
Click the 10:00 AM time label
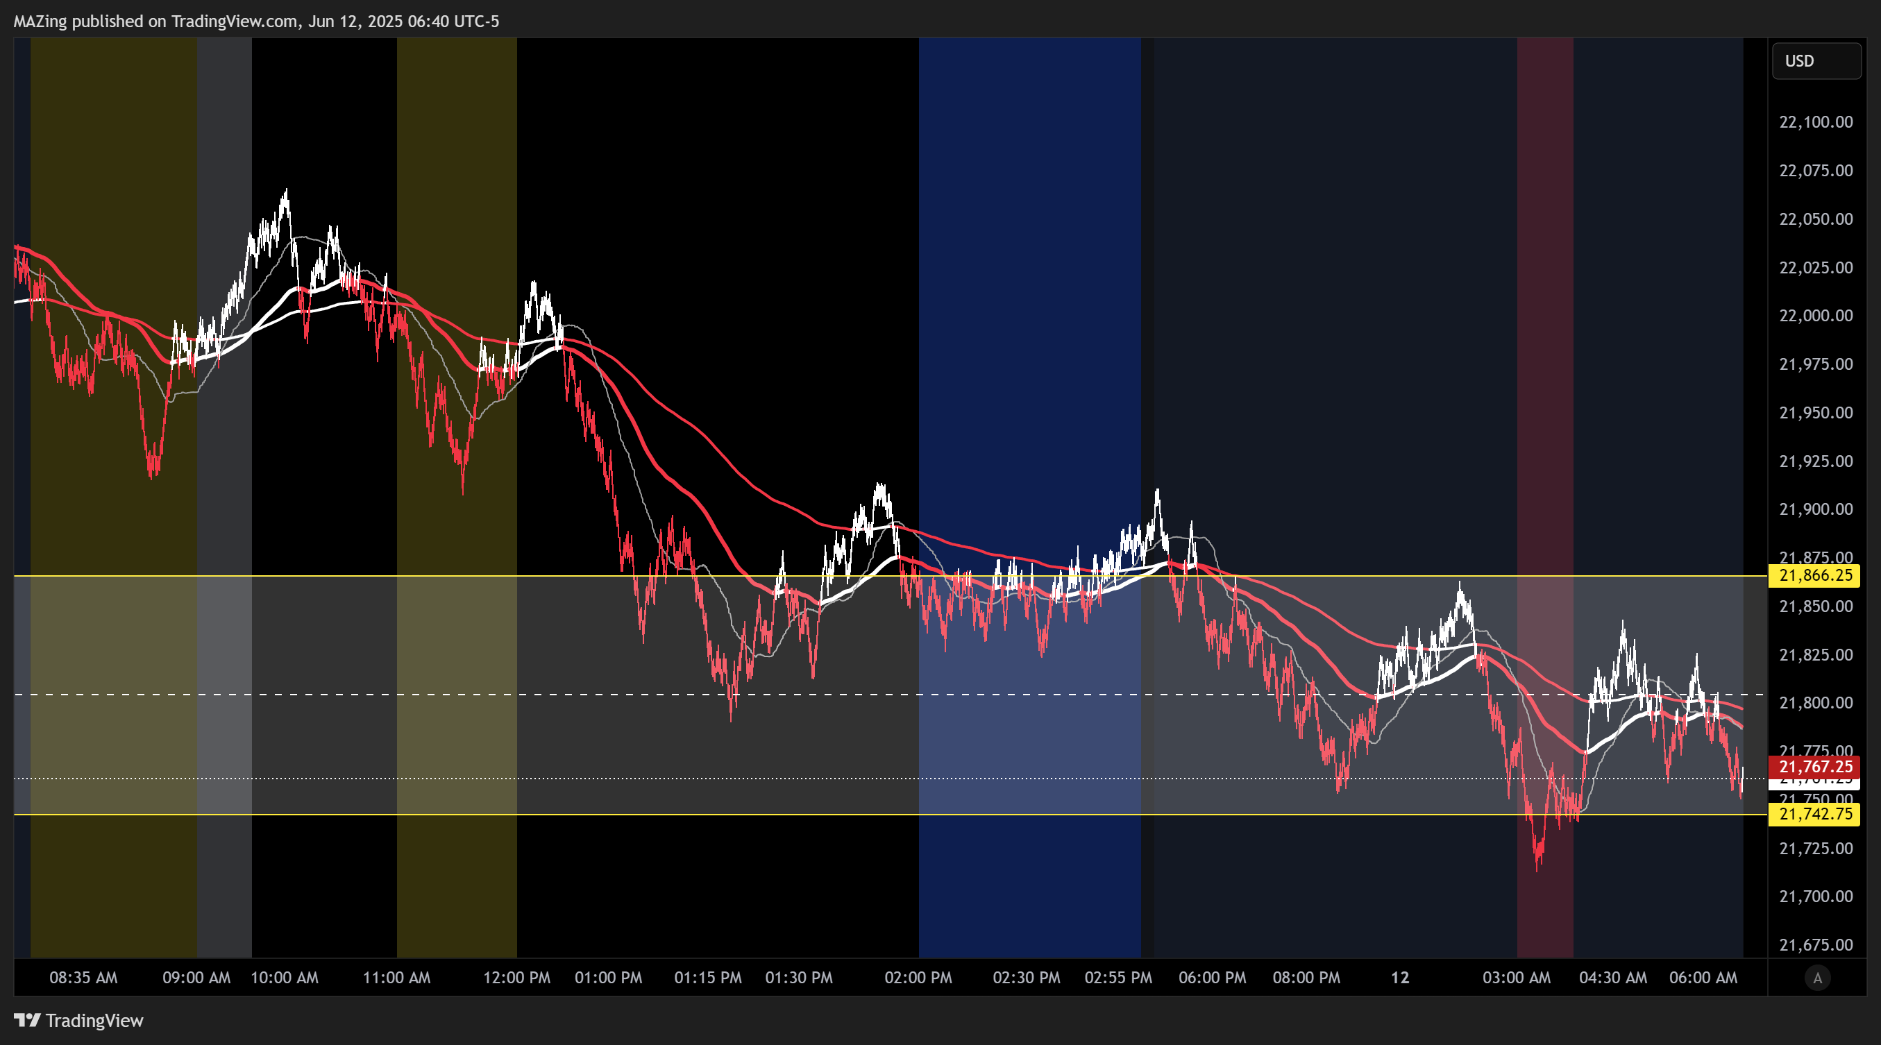click(x=285, y=978)
